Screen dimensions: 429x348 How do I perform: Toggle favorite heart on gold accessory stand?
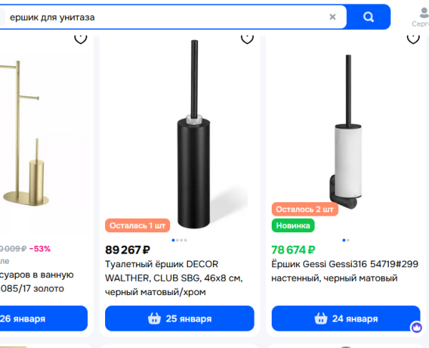click(x=81, y=38)
